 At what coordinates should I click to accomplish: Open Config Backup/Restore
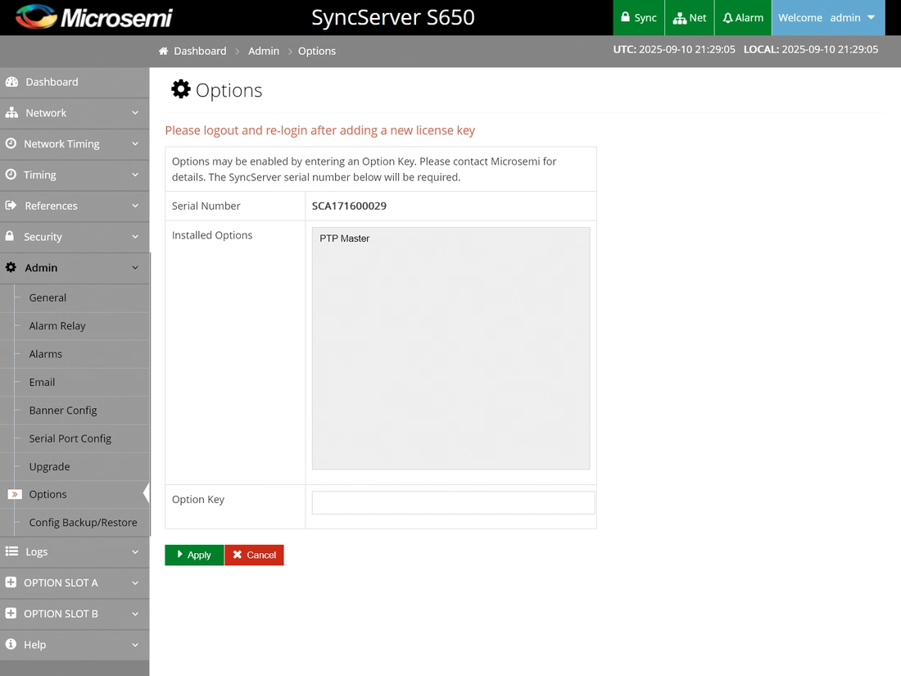click(84, 523)
